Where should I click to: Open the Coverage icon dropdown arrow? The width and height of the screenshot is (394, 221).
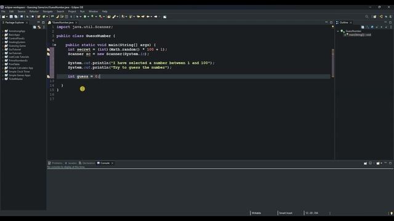click(96, 17)
